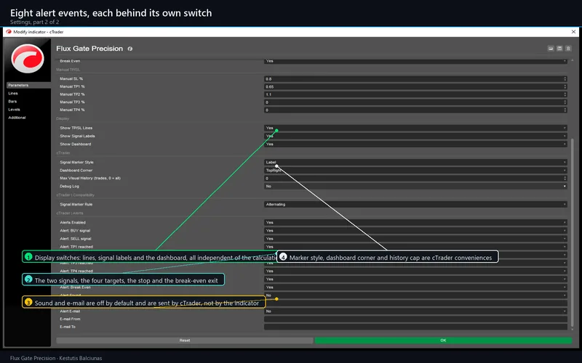
Task: Click the E-mail From input field
Action: click(415, 319)
